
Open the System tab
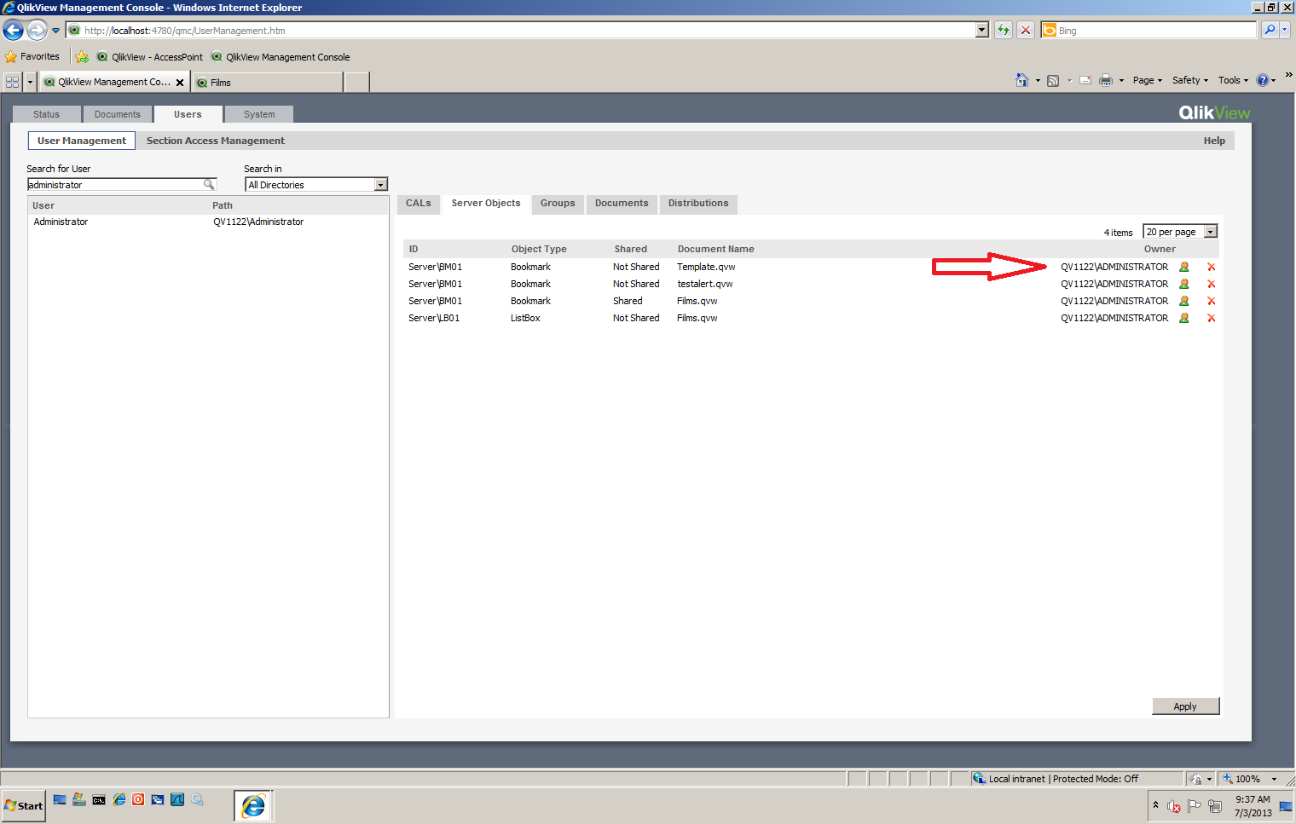coord(259,114)
